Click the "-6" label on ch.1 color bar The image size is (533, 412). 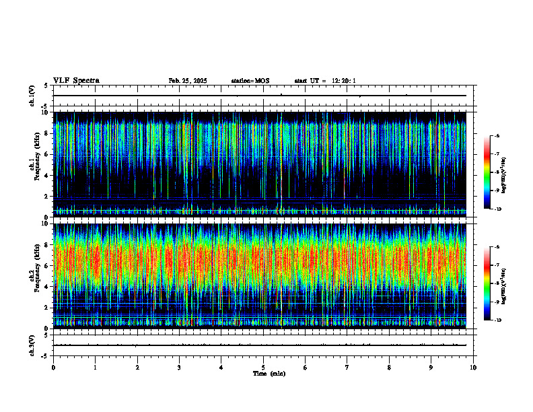tap(497, 136)
